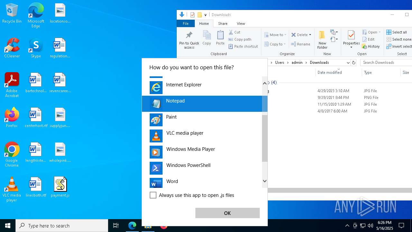
Task: Show hidden system tray icons
Action: coord(347,226)
